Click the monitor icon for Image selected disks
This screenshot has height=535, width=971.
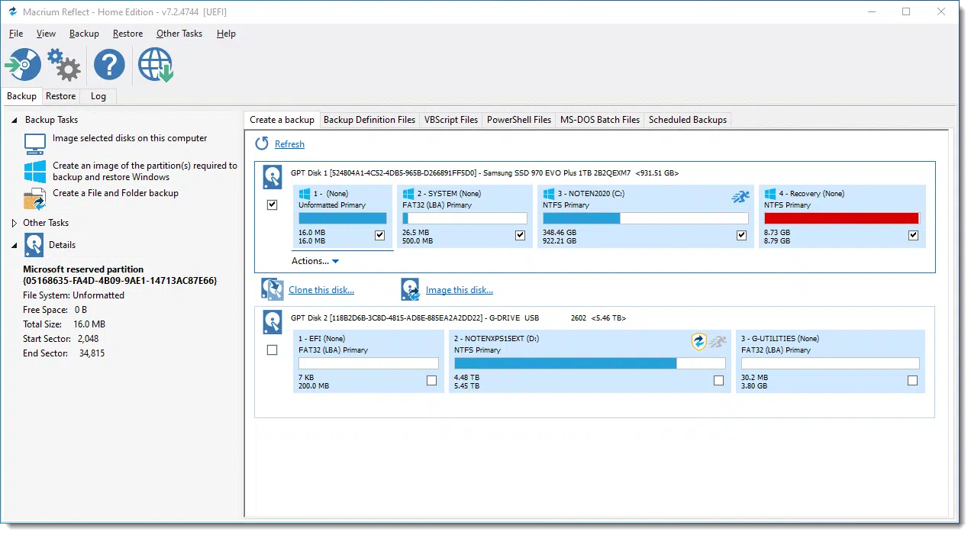pos(35,143)
